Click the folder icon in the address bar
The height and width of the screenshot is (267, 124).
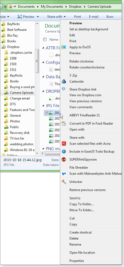click(x=10, y=7)
